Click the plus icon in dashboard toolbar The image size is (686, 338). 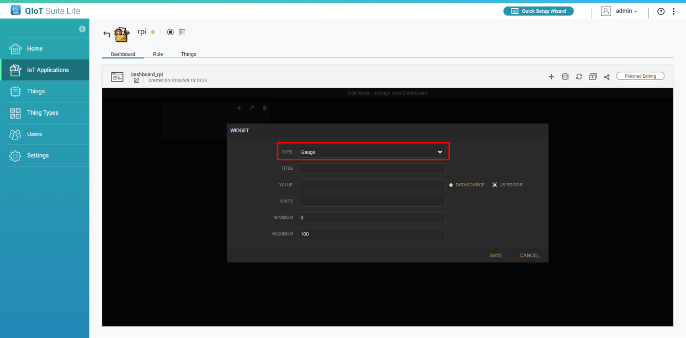point(551,77)
